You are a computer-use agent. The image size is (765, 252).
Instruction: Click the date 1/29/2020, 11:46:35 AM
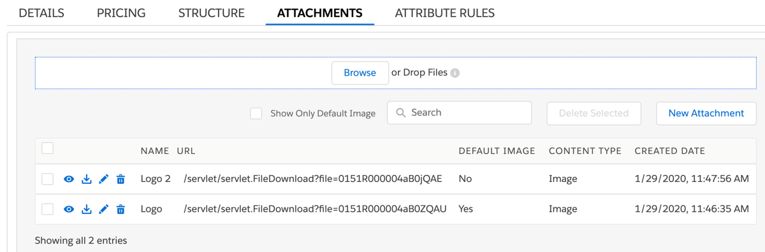click(x=692, y=209)
